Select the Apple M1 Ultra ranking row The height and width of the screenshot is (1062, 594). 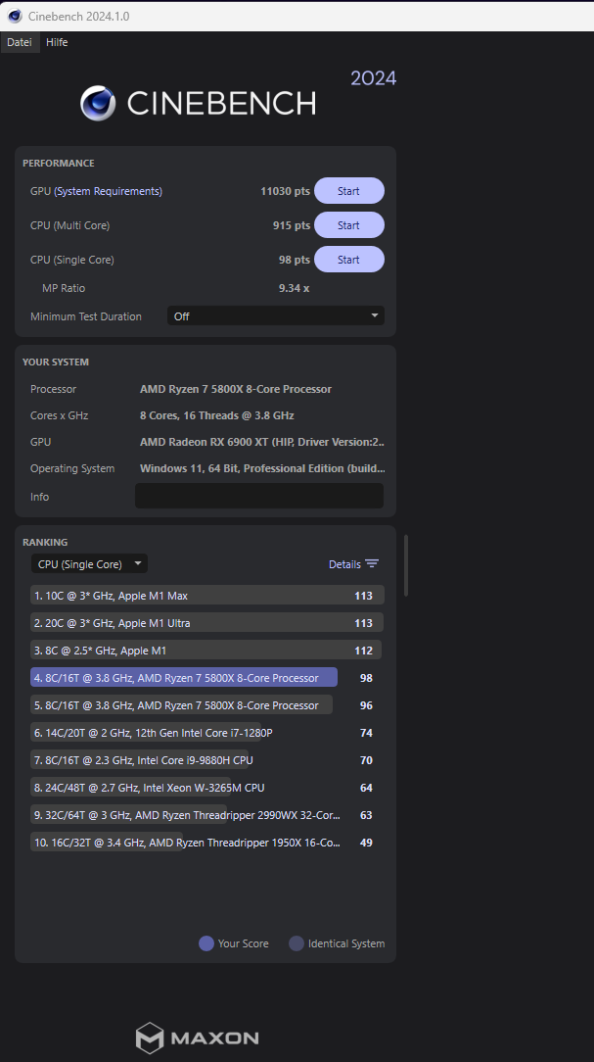click(x=207, y=622)
